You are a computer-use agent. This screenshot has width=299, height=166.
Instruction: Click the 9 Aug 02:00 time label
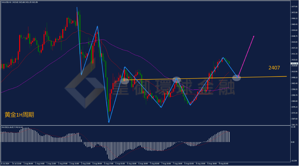[223, 163]
